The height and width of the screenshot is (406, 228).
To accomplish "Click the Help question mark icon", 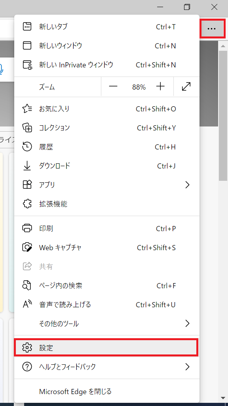I will [27, 367].
